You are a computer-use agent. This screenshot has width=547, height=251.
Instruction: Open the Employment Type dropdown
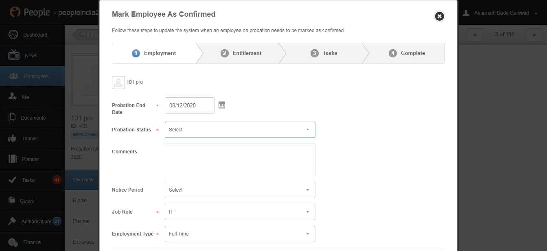pos(240,234)
